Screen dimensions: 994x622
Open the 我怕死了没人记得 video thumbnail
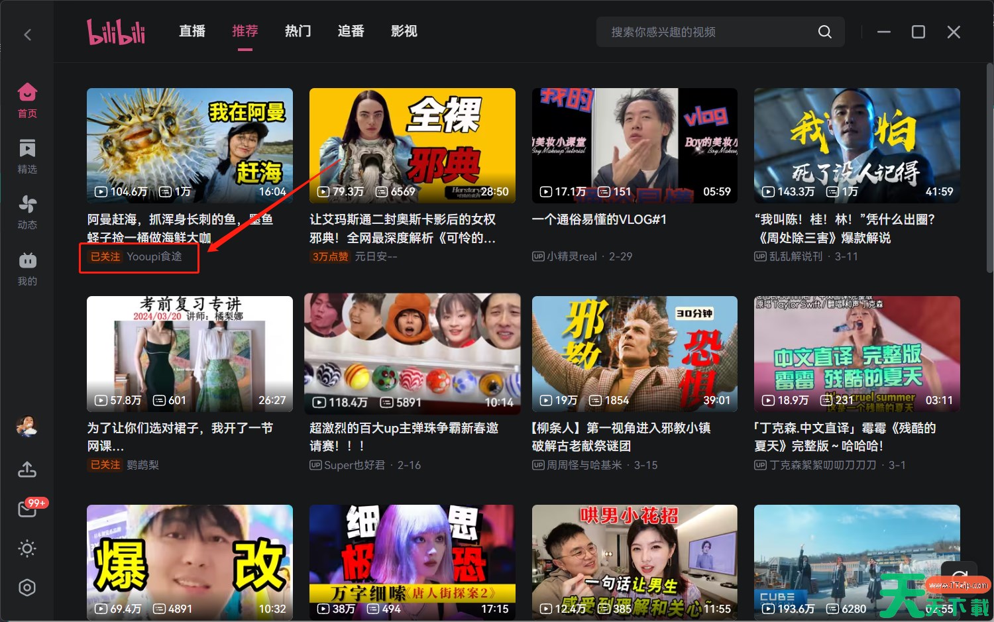pos(857,145)
